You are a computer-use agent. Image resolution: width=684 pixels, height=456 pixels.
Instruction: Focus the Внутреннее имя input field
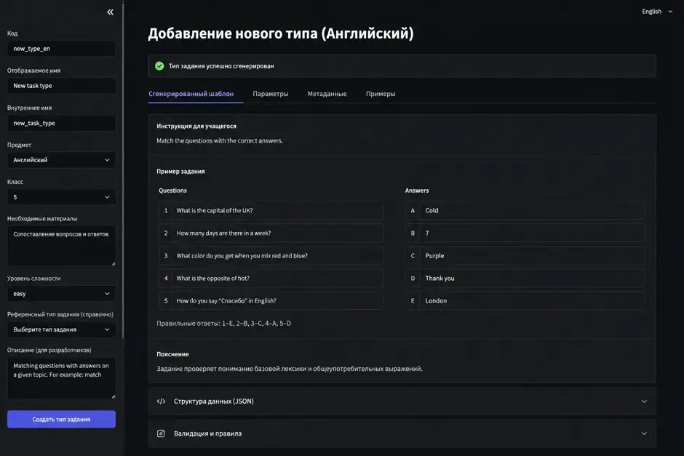coord(62,123)
